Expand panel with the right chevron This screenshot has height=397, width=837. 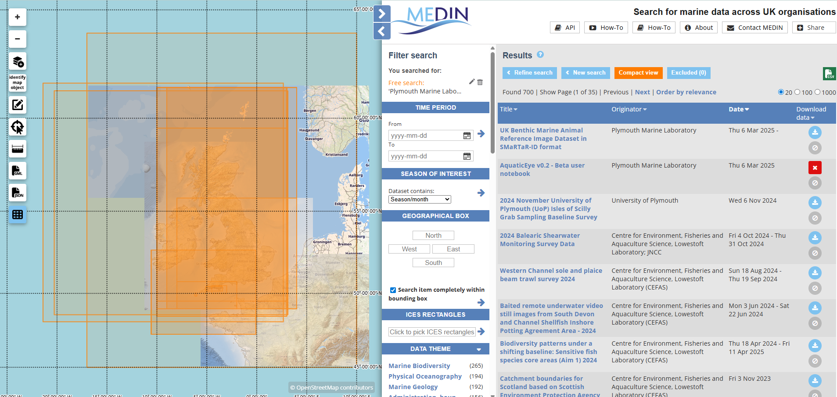[x=382, y=14]
